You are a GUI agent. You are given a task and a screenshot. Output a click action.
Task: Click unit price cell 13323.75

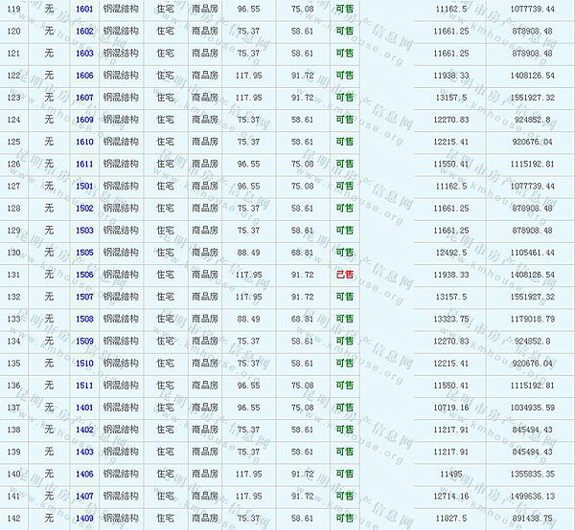click(x=450, y=319)
